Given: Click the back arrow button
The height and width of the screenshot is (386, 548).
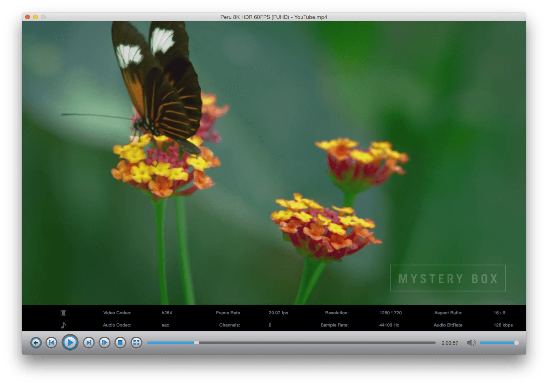Looking at the screenshot, I should [x=36, y=343].
